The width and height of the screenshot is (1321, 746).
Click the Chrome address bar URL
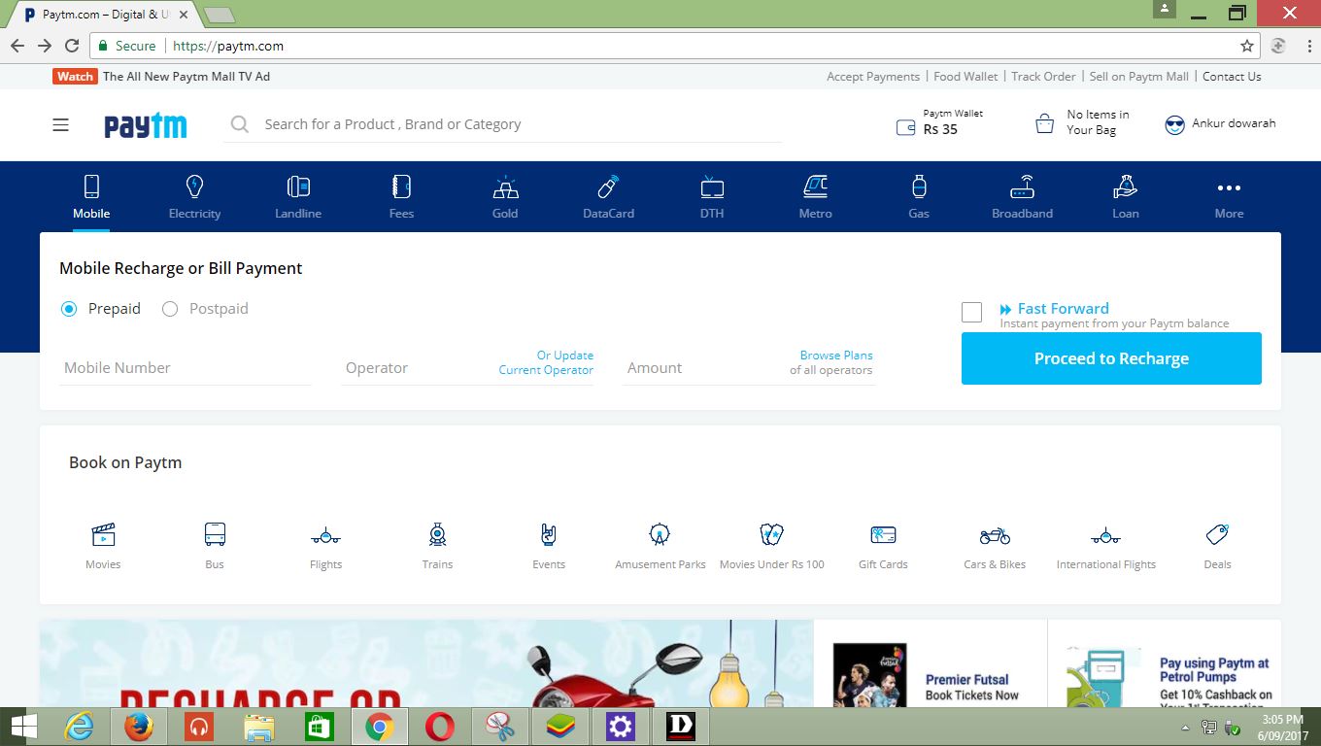pos(227,46)
